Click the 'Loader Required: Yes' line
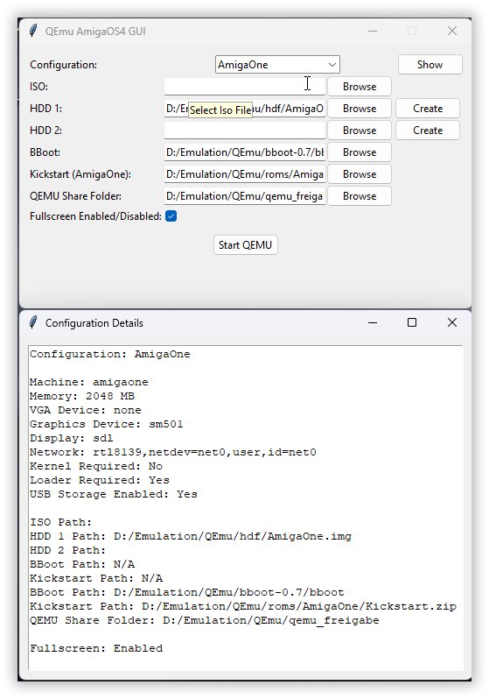489x699 pixels. click(100, 480)
